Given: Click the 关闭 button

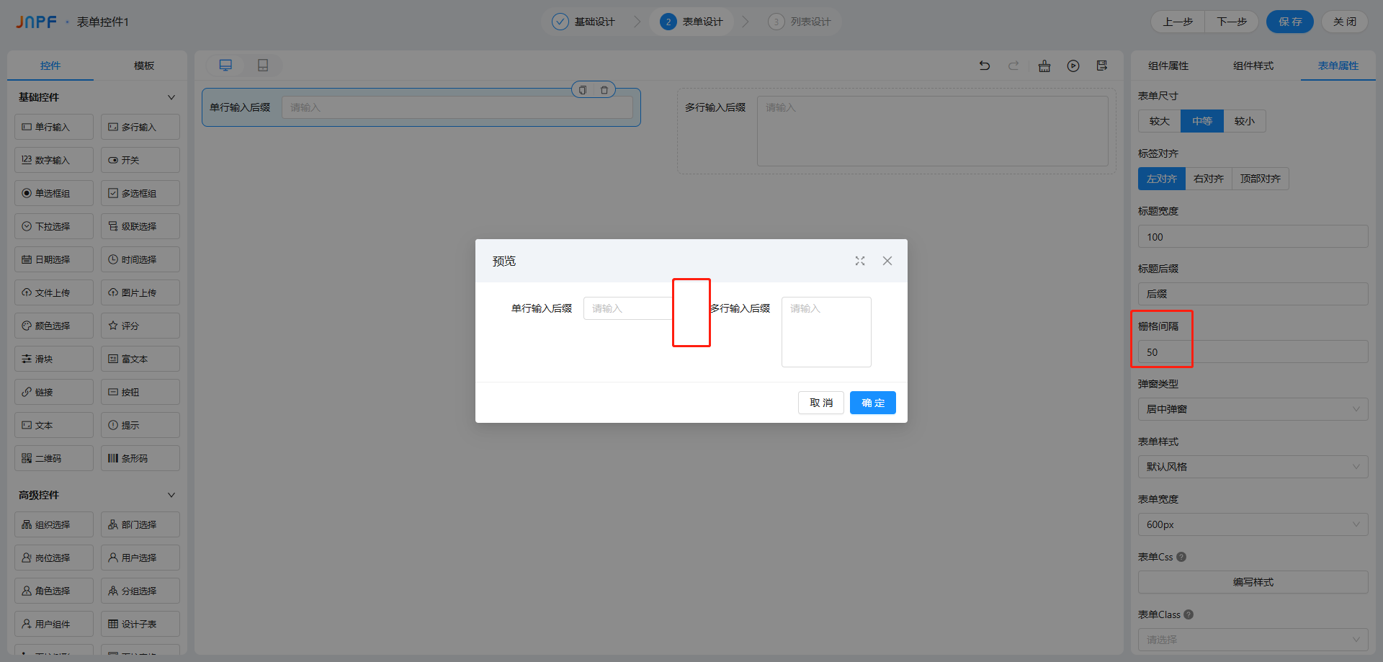Looking at the screenshot, I should (x=1345, y=22).
